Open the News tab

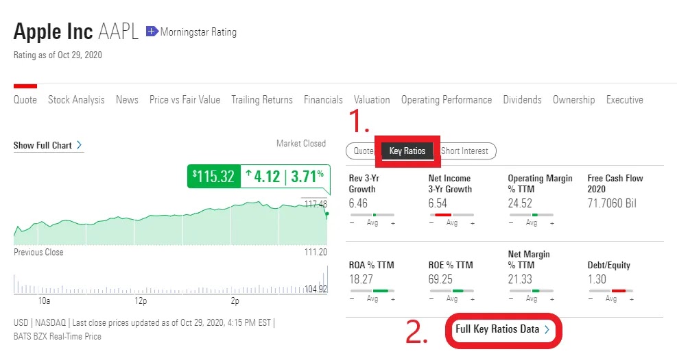click(x=127, y=100)
